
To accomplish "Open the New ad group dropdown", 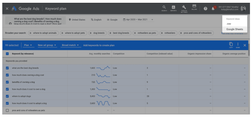I will tap(47, 45).
